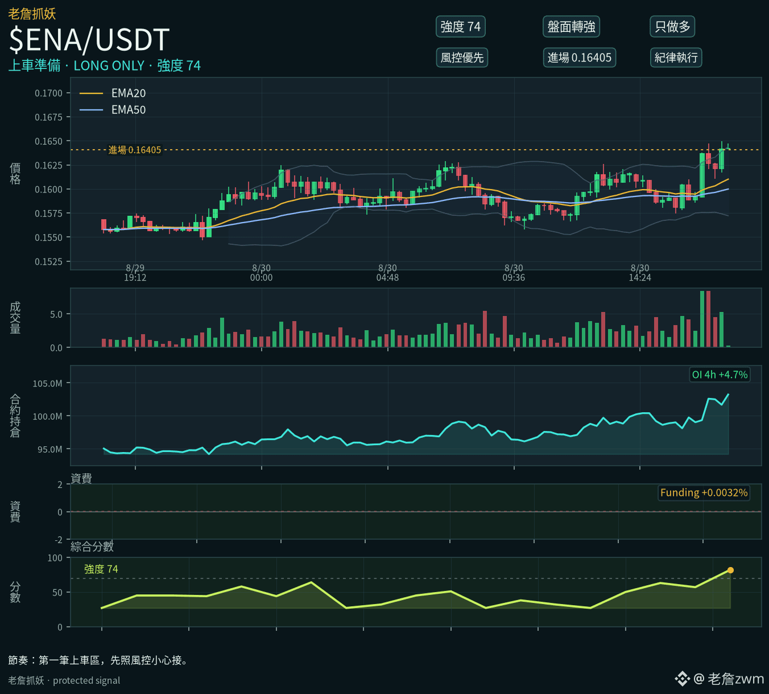
Task: Click the Binance logo icon watermark
Action: click(682, 679)
